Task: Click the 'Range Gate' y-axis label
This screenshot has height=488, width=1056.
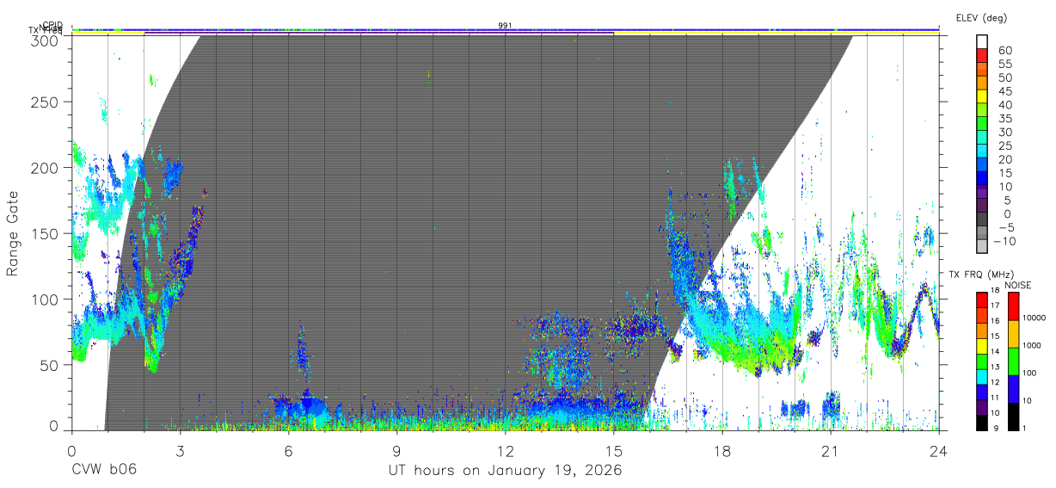Action: point(13,233)
